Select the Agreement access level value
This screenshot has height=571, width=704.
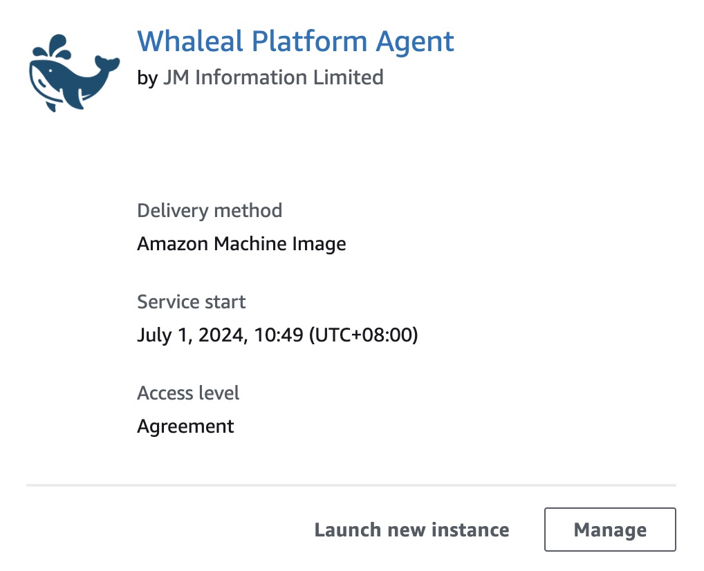(185, 426)
